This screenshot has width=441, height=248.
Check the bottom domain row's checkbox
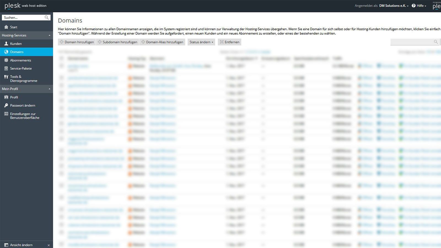click(x=61, y=244)
